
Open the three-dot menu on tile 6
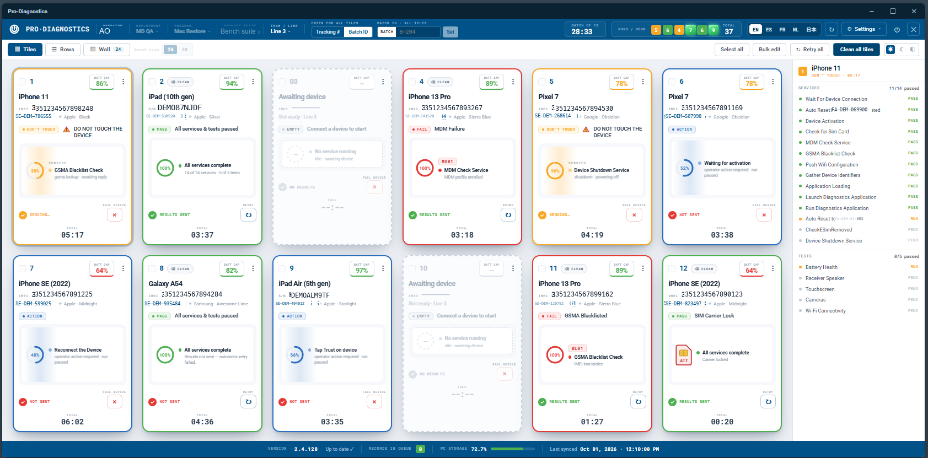(773, 82)
